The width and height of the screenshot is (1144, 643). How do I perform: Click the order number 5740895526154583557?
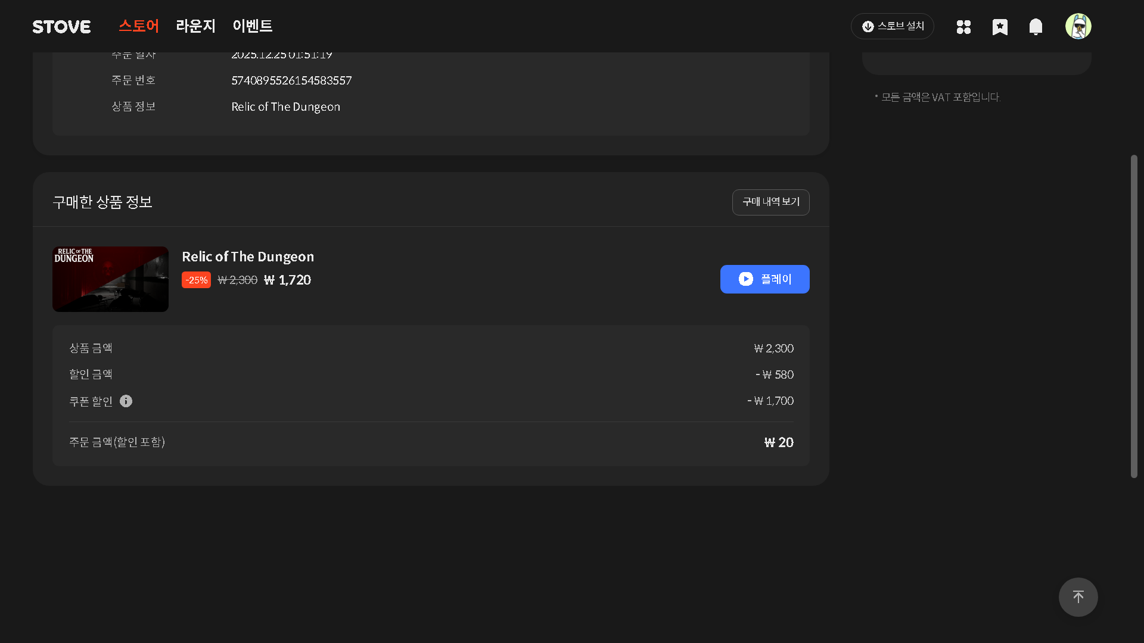291,80
